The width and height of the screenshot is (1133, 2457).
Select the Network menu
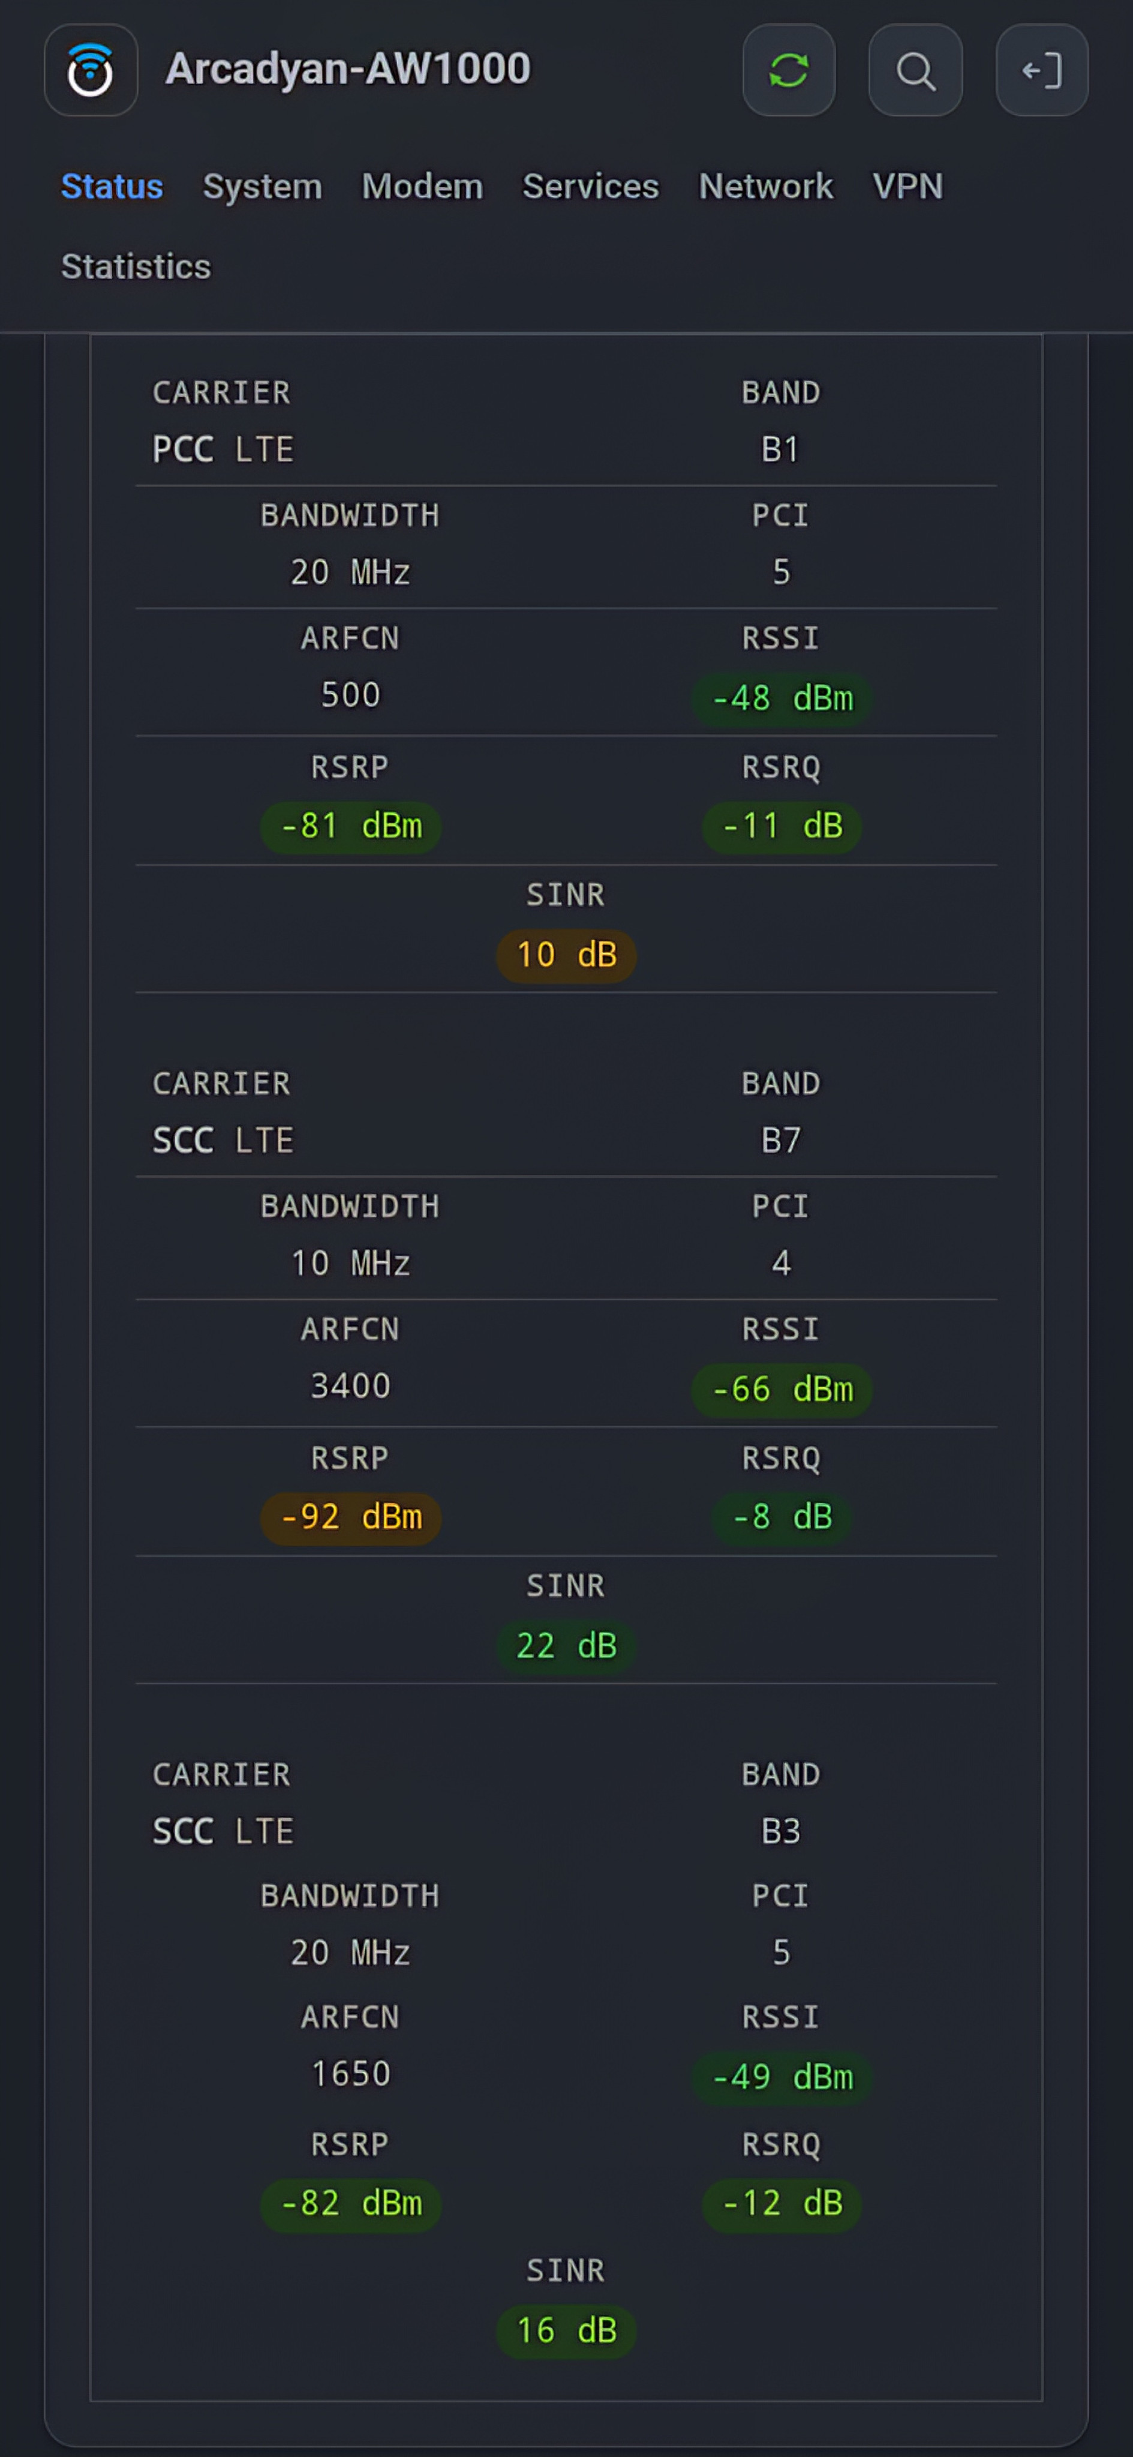click(766, 186)
